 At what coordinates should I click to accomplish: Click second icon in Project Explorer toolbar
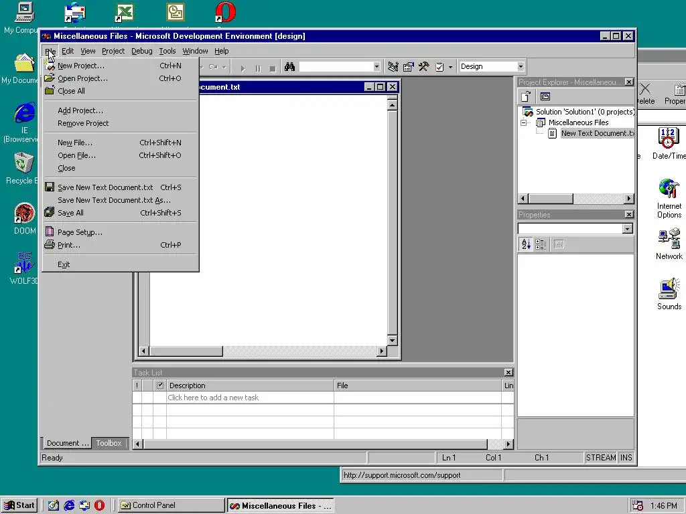[x=545, y=96]
